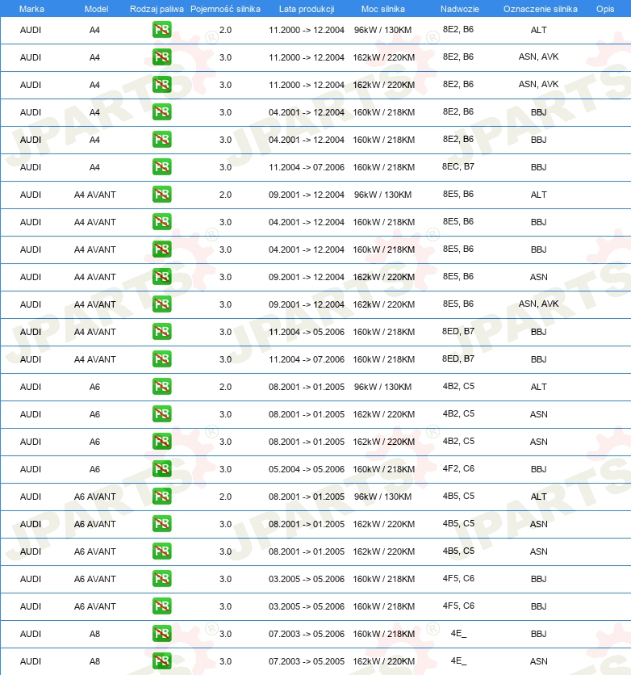Click the Moc silnika column header

tap(382, 9)
